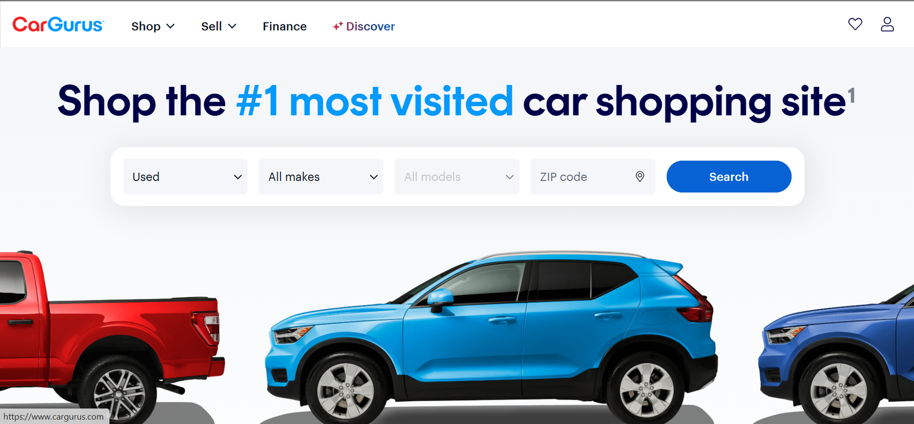The image size is (914, 424).
Task: Select the light blue SUV image
Action: coord(491,337)
